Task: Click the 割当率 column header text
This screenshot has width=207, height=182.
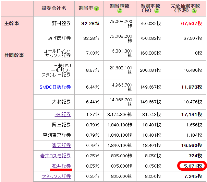Action: point(86,8)
